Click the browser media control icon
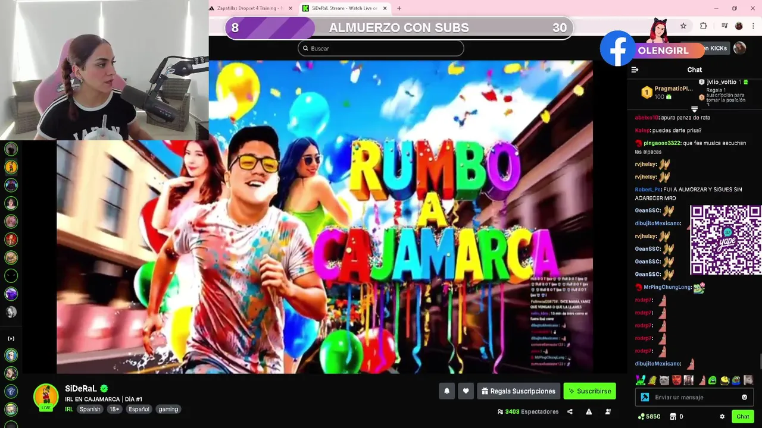This screenshot has width=762, height=428. [x=724, y=26]
